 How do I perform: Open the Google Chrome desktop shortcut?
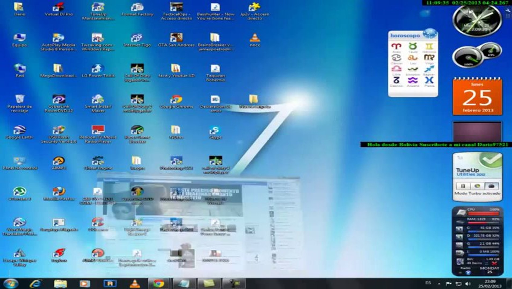tap(176, 101)
